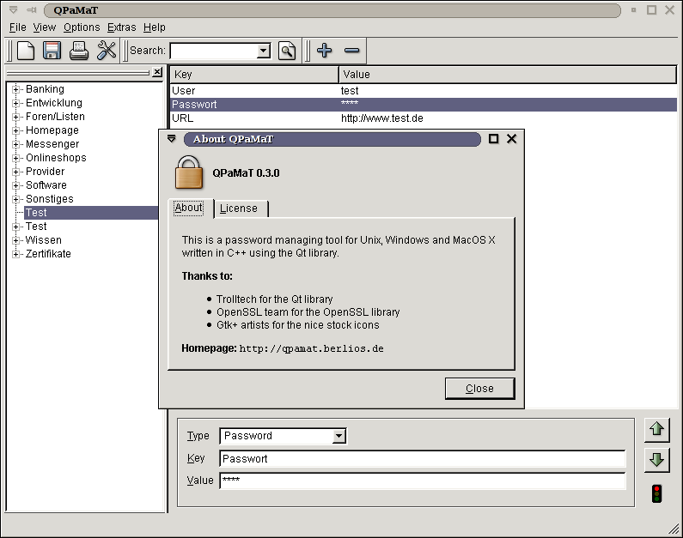Expand the Entwicklung tree node
This screenshot has height=538, width=683.
coord(16,103)
